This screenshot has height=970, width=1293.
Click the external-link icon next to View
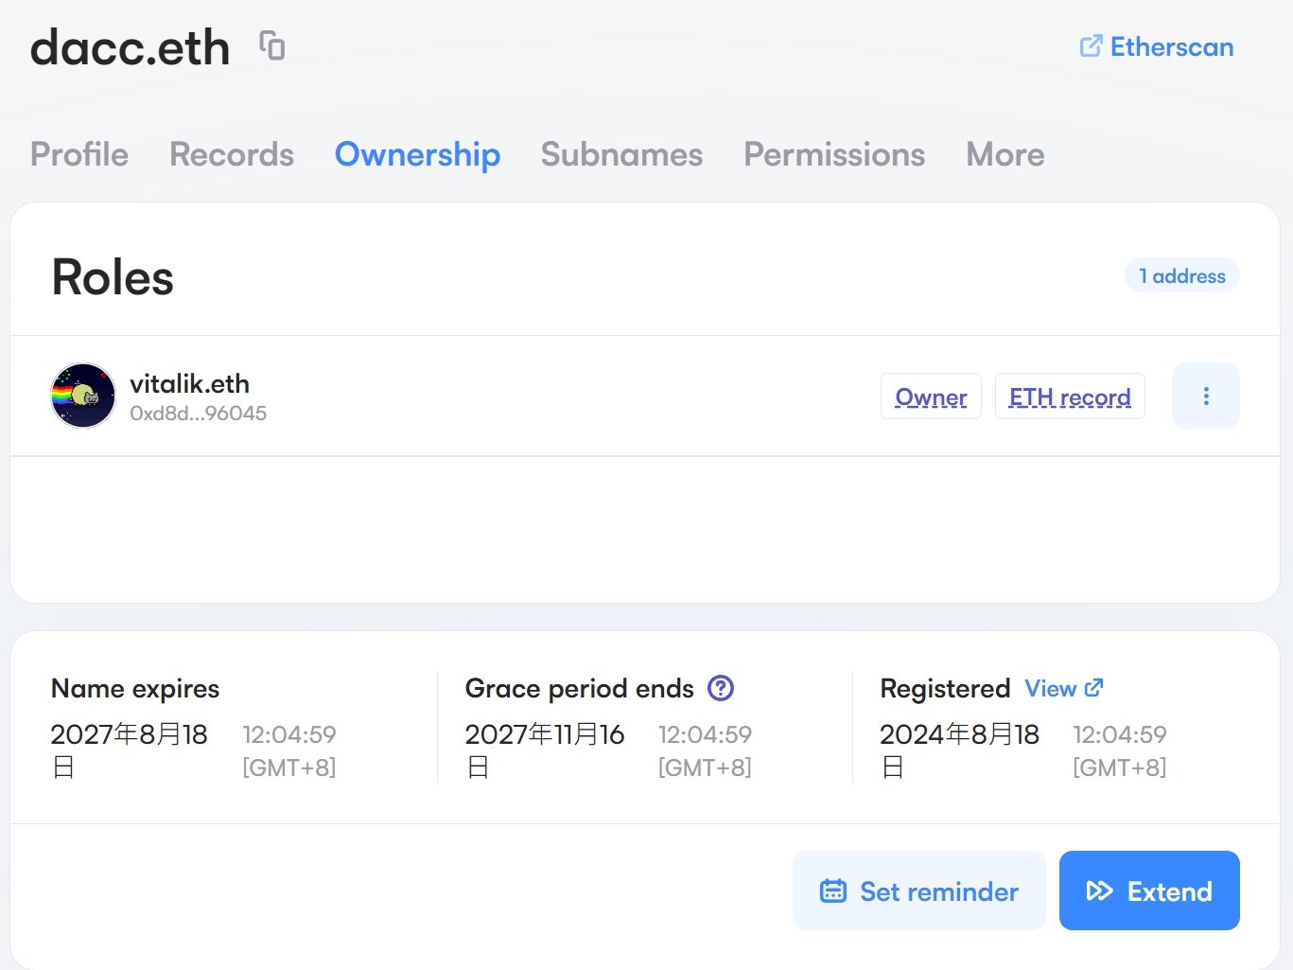[x=1093, y=688]
